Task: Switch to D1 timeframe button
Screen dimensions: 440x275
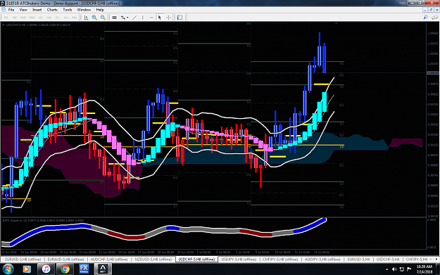Action: (x=58, y=18)
